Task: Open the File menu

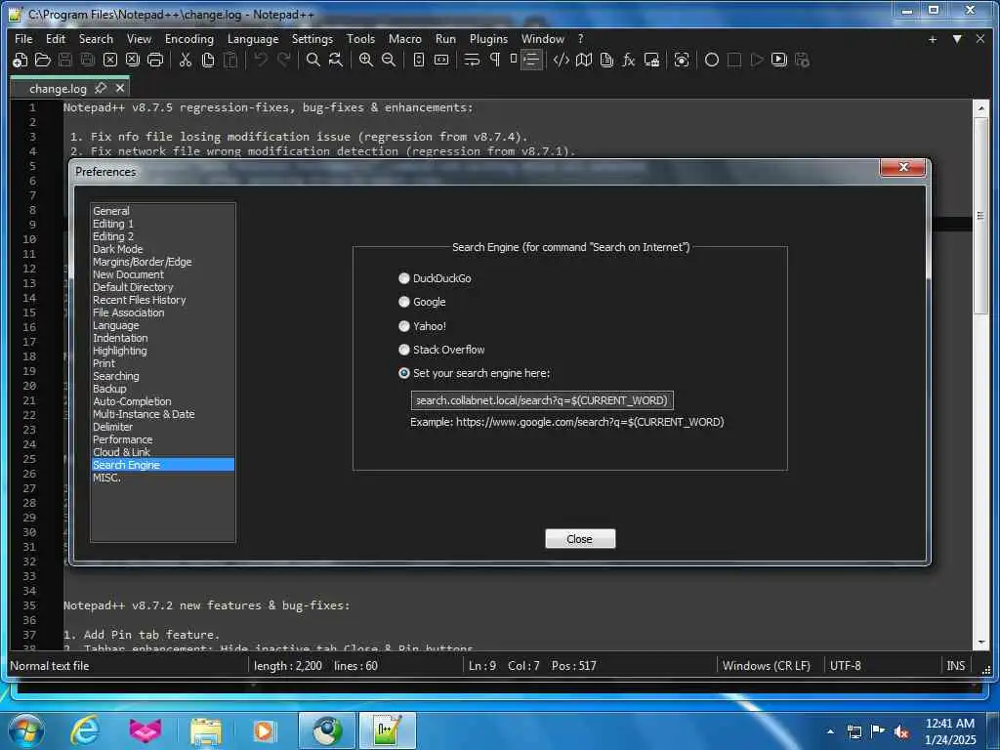Action: [x=23, y=39]
